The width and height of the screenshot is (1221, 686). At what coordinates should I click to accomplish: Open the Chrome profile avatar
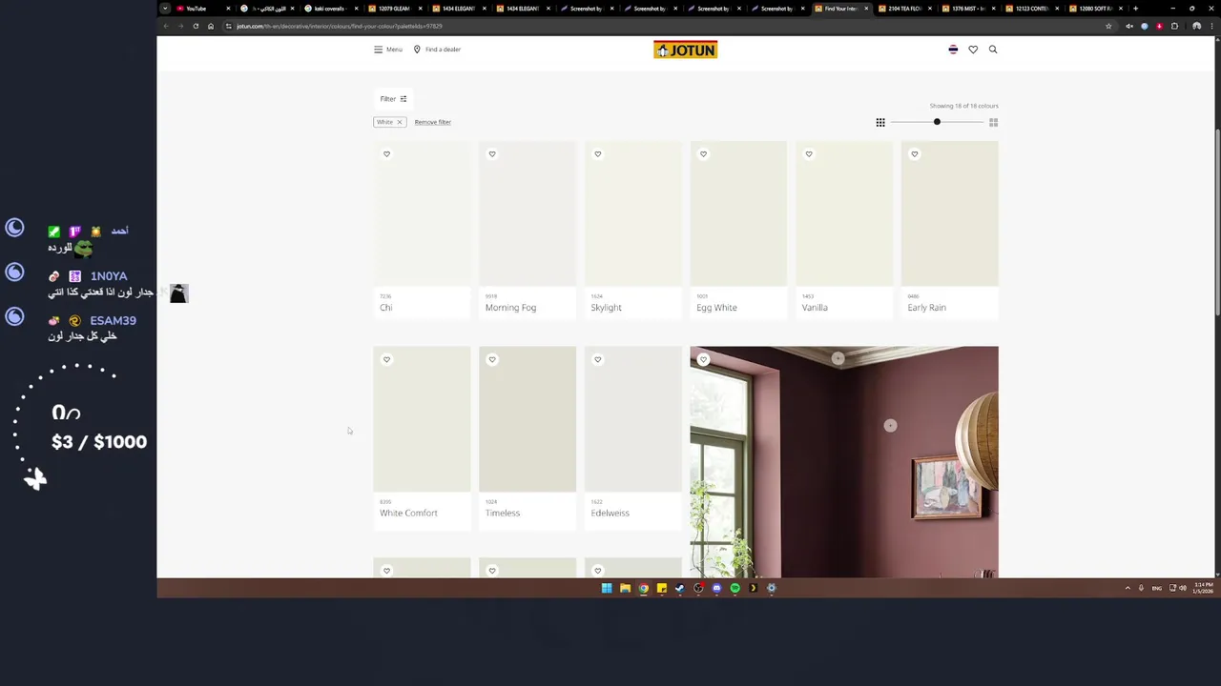pyautogui.click(x=1196, y=26)
